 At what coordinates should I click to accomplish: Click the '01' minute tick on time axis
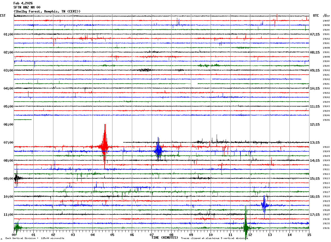33,235
